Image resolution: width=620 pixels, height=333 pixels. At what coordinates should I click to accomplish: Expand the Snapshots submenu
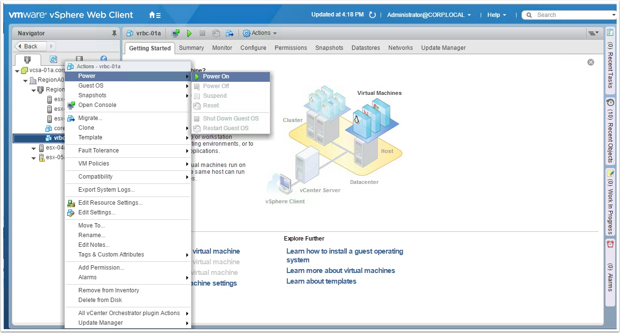tap(128, 95)
